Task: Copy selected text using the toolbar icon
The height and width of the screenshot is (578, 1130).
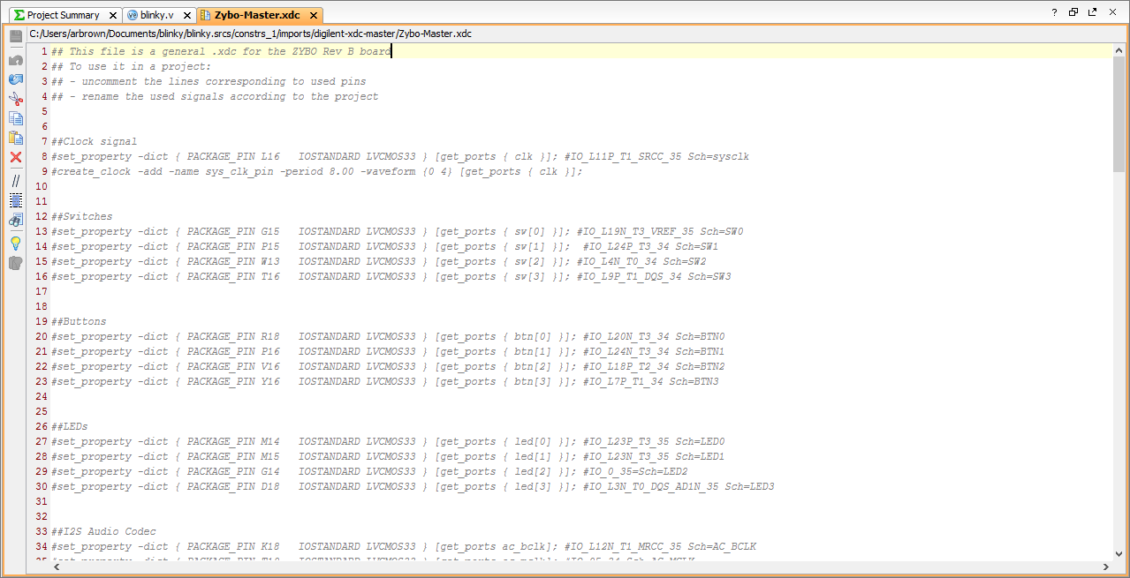Action: 15,117
